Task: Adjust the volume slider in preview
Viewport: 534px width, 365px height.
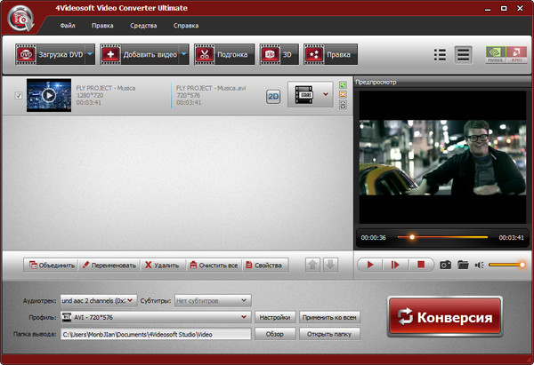Action: (x=506, y=265)
